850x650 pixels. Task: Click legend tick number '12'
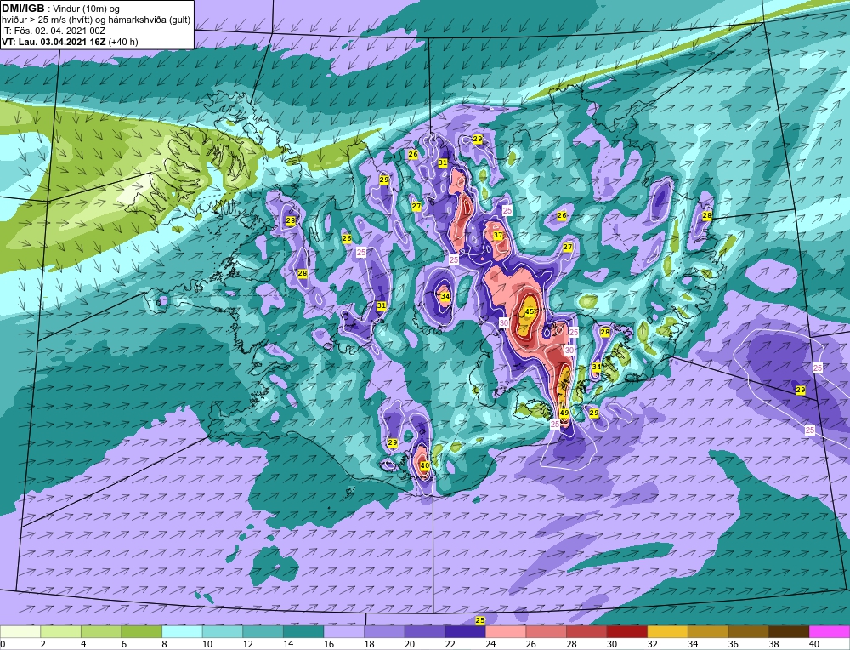click(x=247, y=644)
